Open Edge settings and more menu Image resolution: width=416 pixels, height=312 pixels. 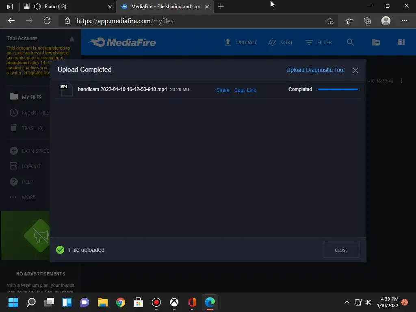tap(404, 21)
